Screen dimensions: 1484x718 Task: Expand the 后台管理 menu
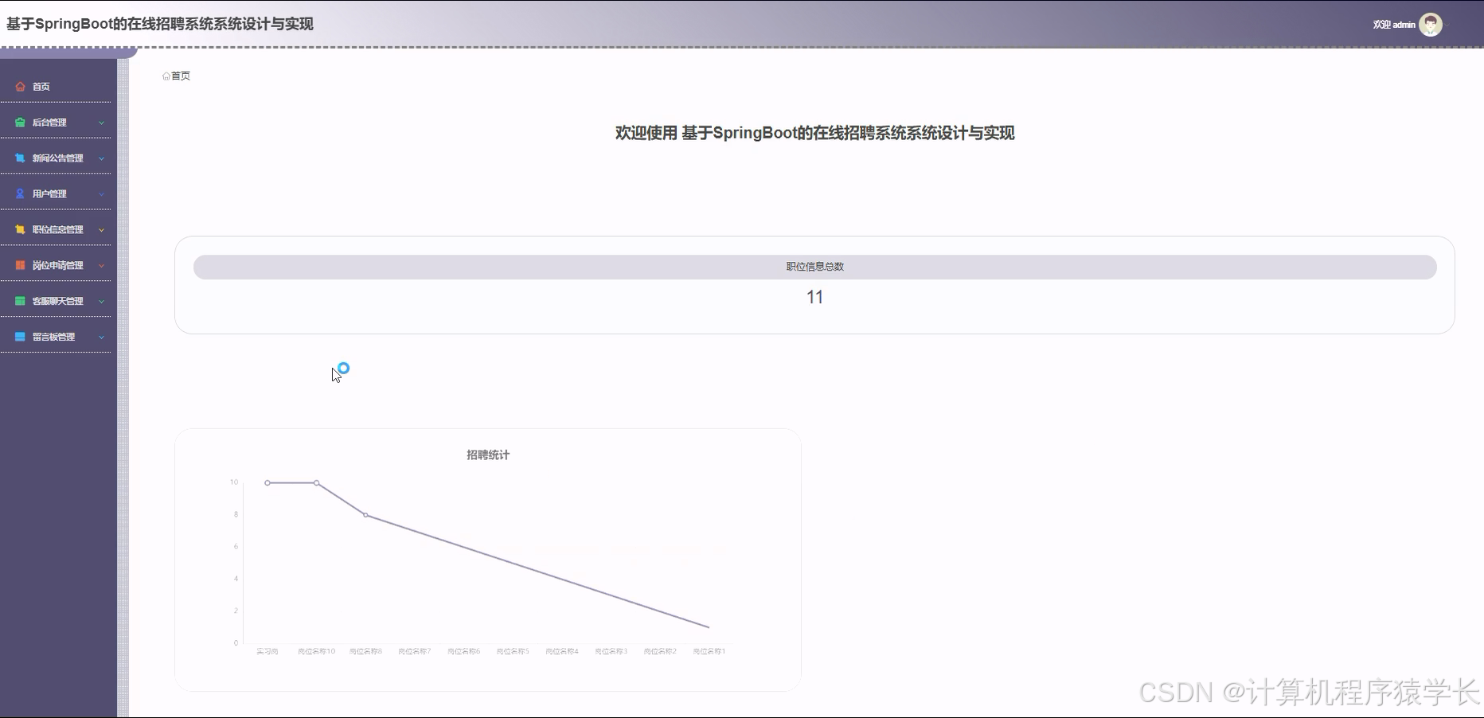click(101, 122)
